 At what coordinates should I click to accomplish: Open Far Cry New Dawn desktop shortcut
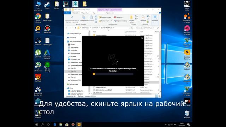pyautogui.click(x=187, y=30)
